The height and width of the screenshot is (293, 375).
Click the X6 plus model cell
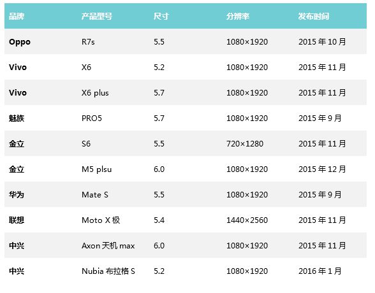[95, 93]
